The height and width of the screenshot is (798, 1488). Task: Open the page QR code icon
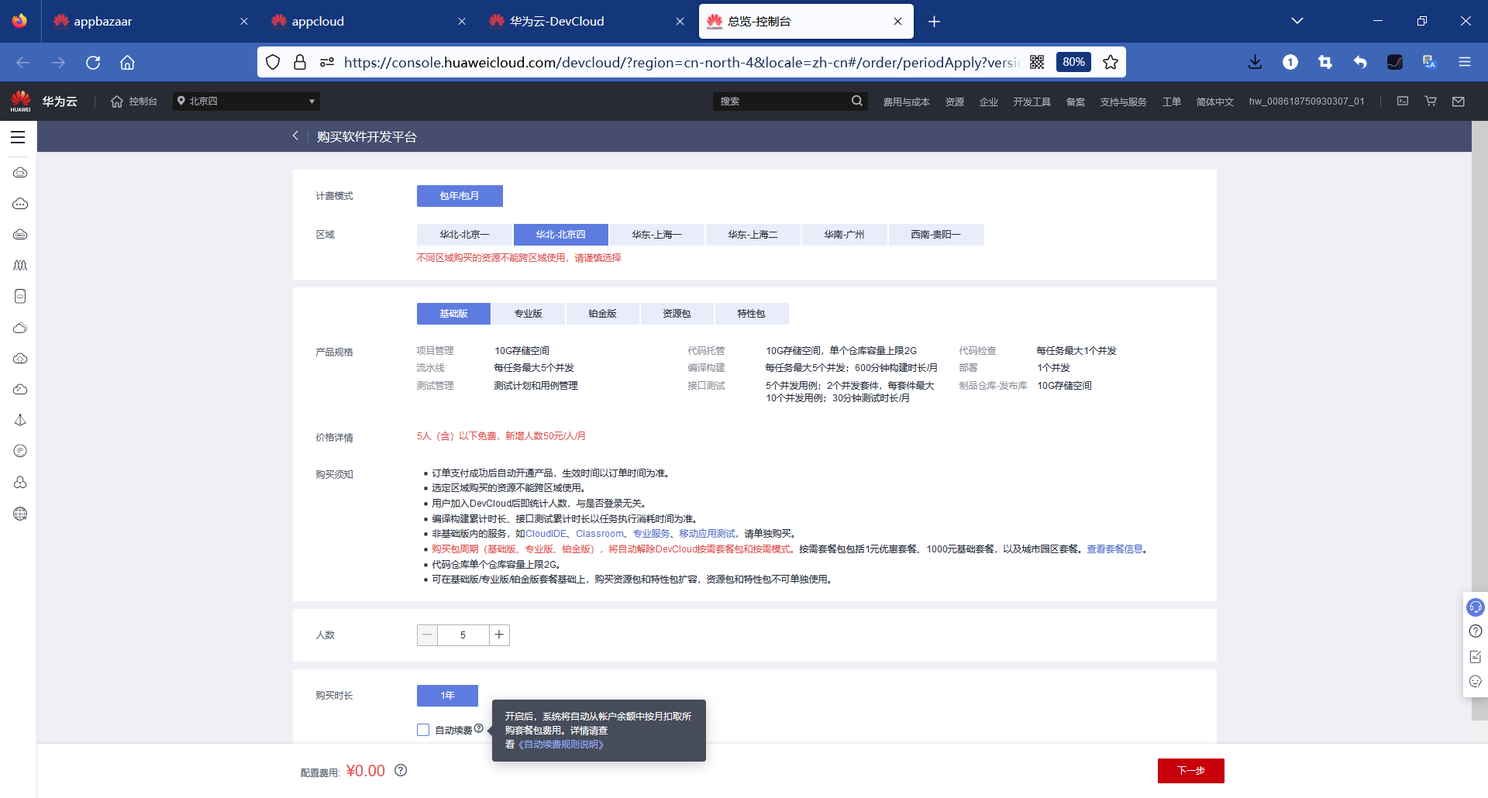coord(1037,62)
